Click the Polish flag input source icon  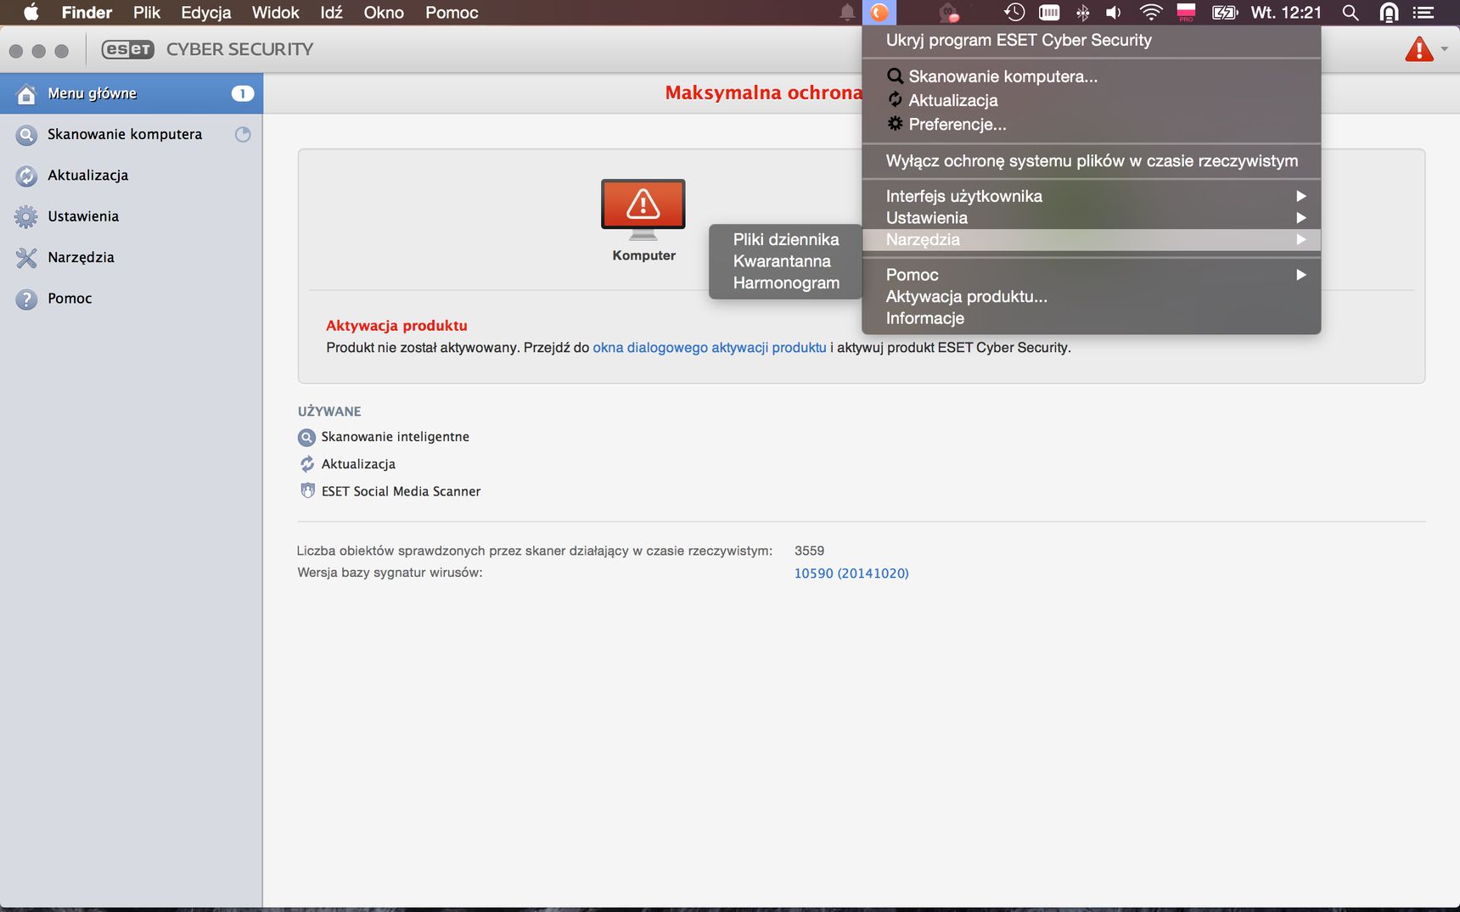pyautogui.click(x=1186, y=12)
